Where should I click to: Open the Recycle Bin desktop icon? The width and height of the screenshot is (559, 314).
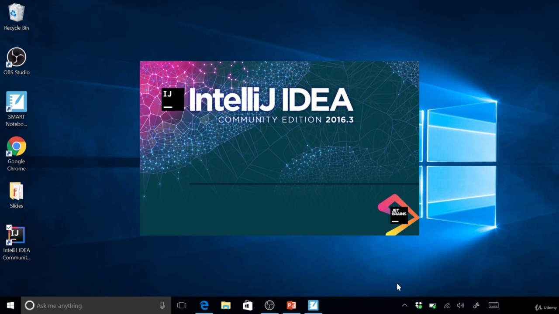(17, 17)
